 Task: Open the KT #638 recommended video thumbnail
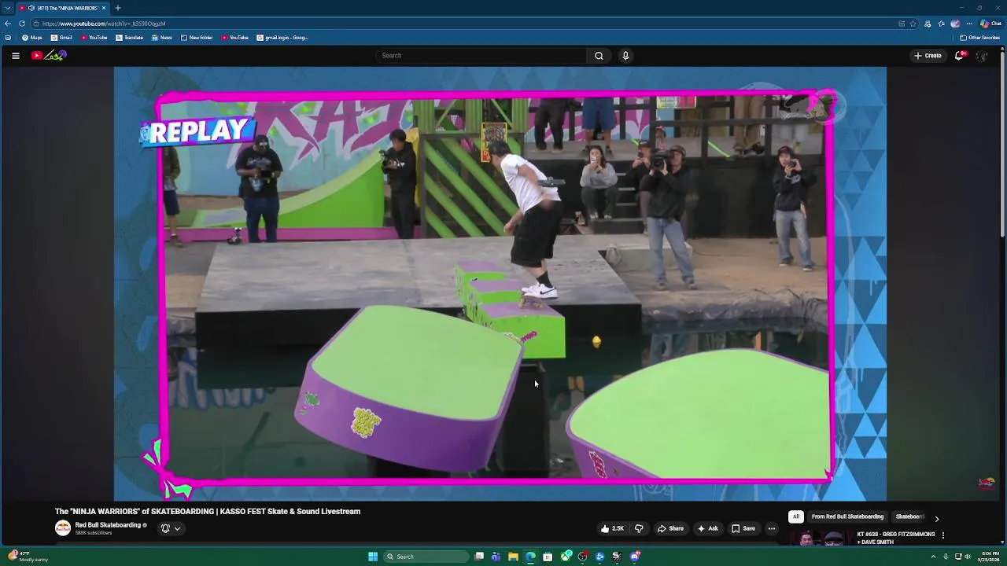821,538
